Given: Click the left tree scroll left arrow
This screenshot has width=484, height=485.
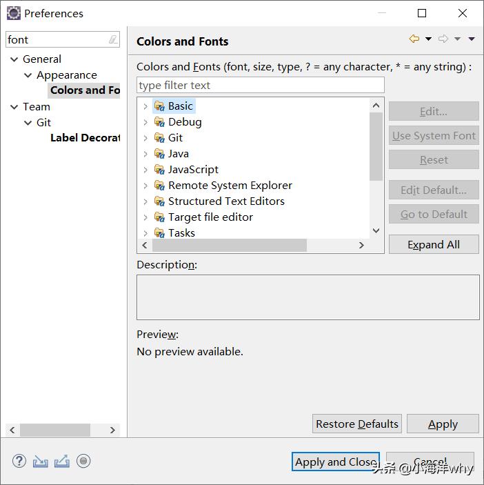Looking at the screenshot, I should click(12, 430).
